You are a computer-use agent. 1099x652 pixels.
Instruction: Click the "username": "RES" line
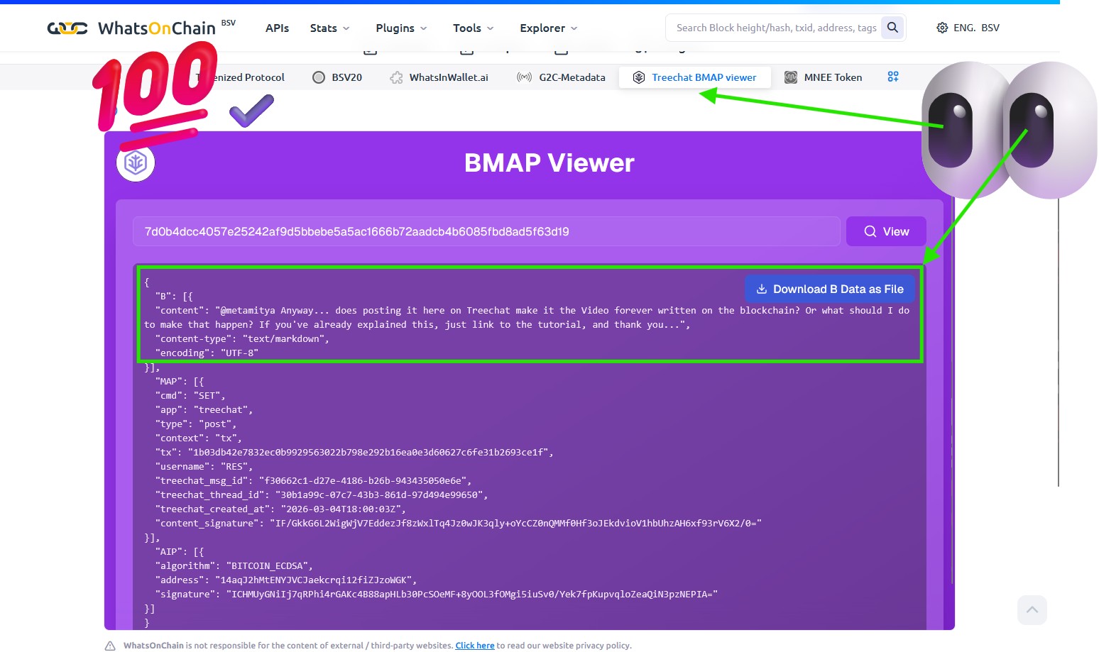(204, 467)
